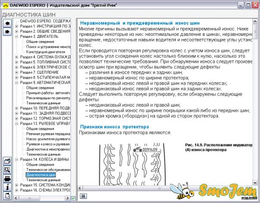The height and width of the screenshot is (203, 260).
Task: Expand Раздел 4. СИСТЕМА ОХЛАЖДЕНИЯ node
Action: (17, 57)
